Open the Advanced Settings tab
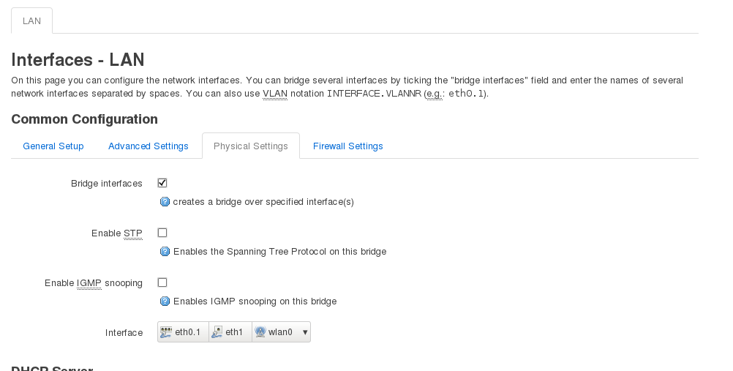Viewport: 733px width, 371px height. pos(149,146)
